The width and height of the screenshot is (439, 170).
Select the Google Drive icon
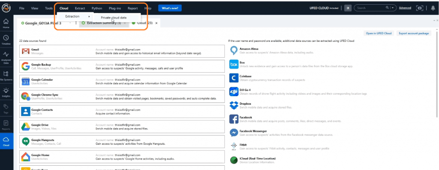point(26,127)
